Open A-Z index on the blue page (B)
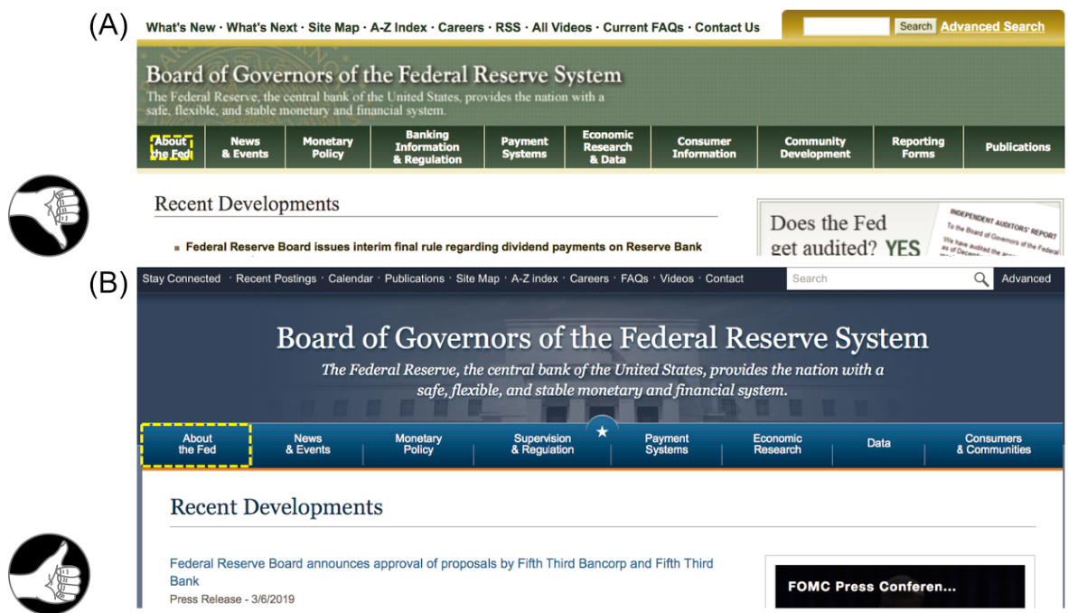Viewport: 1068px width, 613px height. [535, 278]
